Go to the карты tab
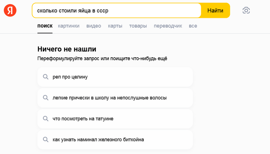270x154 pixels. [x=115, y=26]
